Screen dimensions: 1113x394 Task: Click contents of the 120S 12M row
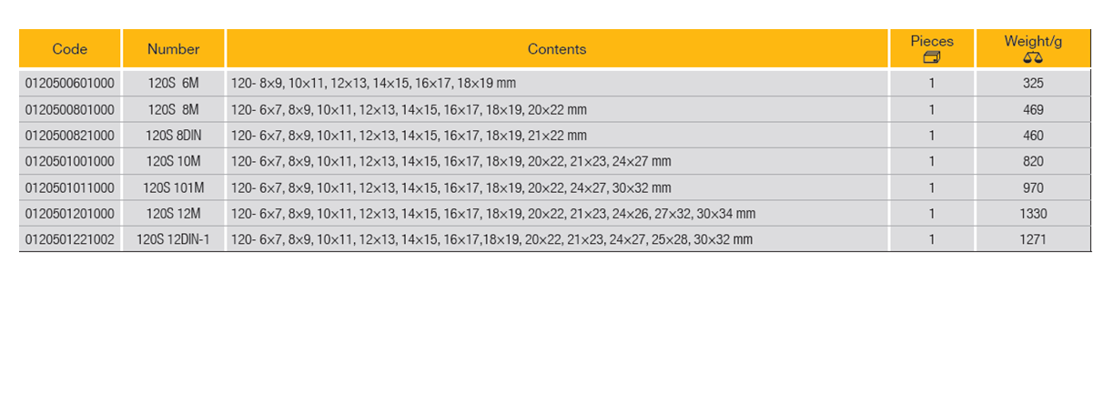(x=492, y=214)
